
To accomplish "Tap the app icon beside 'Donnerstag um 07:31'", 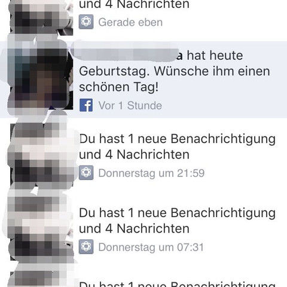I will pos(86,247).
